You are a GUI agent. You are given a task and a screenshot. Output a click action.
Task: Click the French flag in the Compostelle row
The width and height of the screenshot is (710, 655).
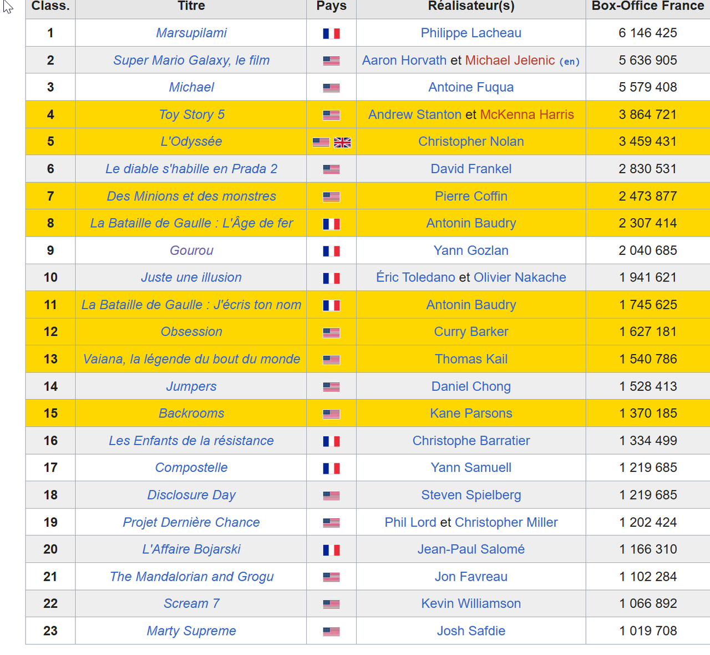(331, 469)
